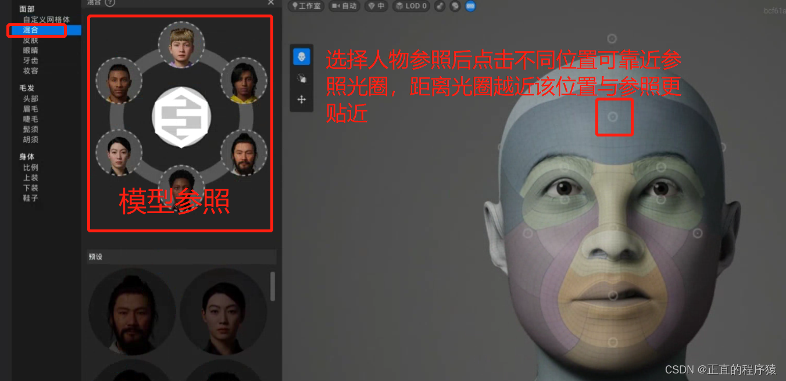Select long-haired reference in yellow shirt
This screenshot has width=786, height=381.
click(x=244, y=81)
